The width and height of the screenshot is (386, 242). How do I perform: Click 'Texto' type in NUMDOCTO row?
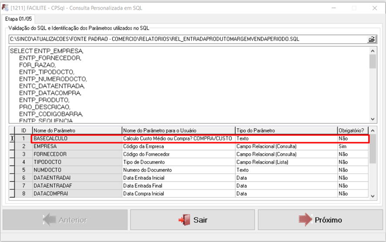pyautogui.click(x=286, y=170)
